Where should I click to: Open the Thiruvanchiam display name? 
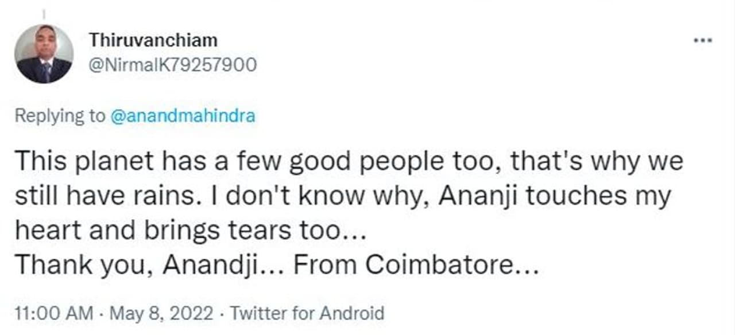coord(153,41)
